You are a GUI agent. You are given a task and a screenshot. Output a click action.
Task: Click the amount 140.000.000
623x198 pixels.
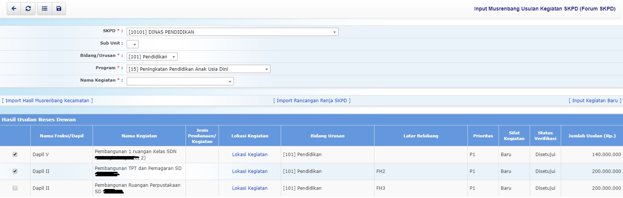tap(607, 155)
